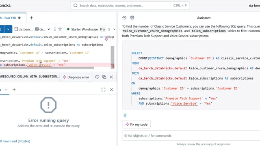
Task: Click the star favorite icon in toolbar
Action: [60, 29]
